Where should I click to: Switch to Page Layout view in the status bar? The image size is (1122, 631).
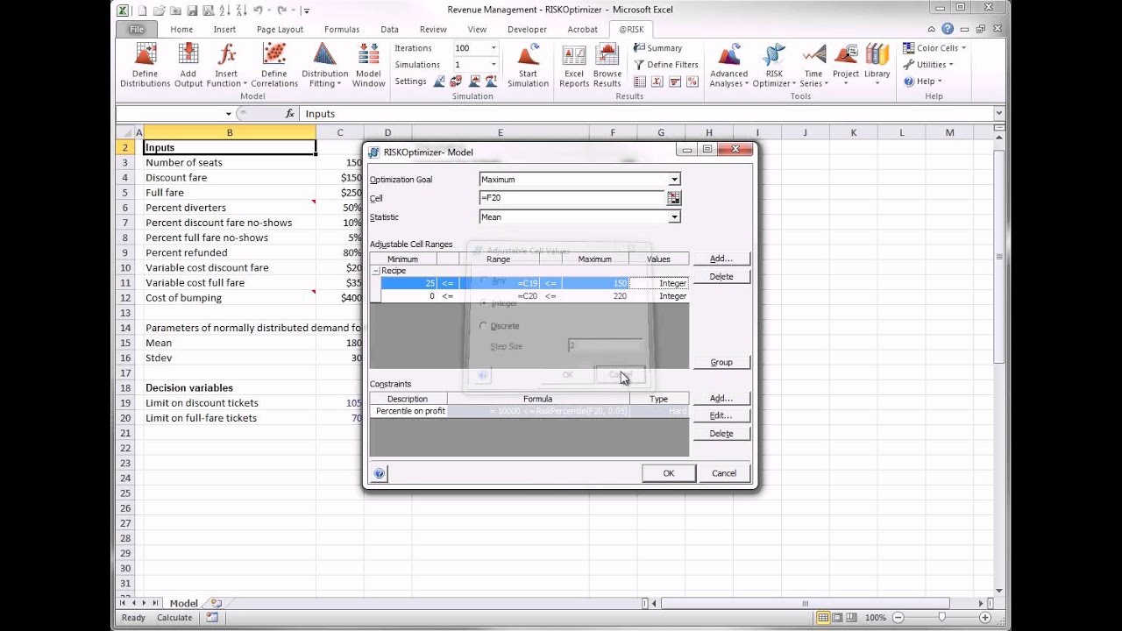[839, 618]
